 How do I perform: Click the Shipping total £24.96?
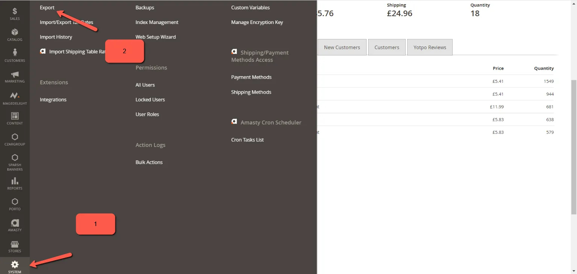point(400,13)
